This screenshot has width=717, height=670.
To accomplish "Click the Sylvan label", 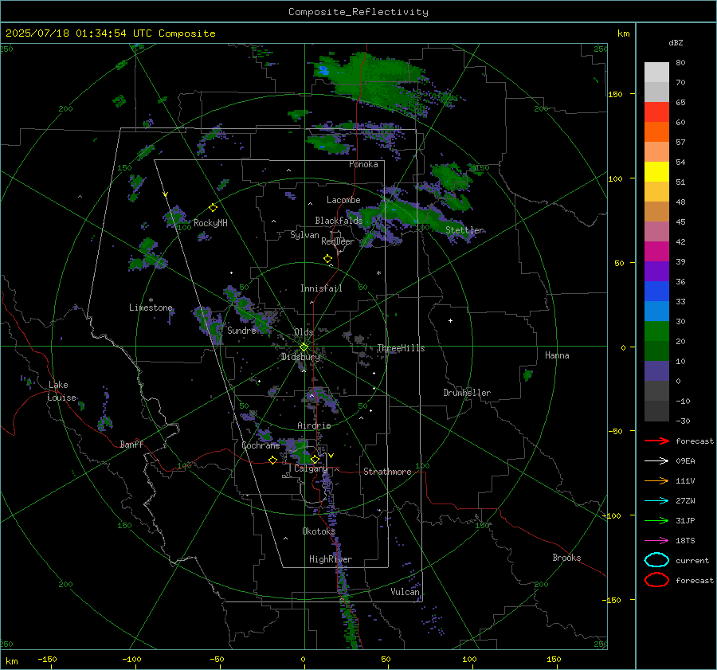I will (304, 235).
